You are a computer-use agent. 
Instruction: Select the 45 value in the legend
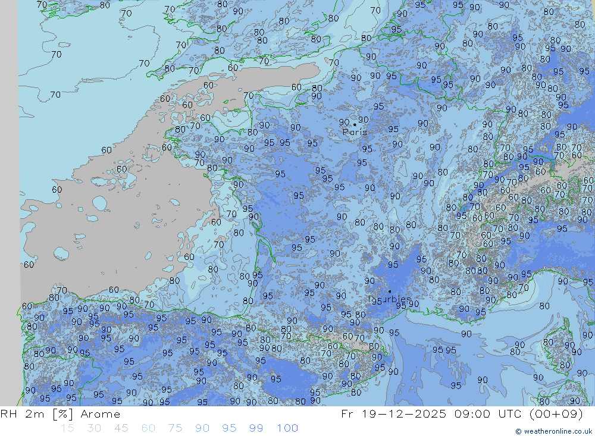(121, 428)
